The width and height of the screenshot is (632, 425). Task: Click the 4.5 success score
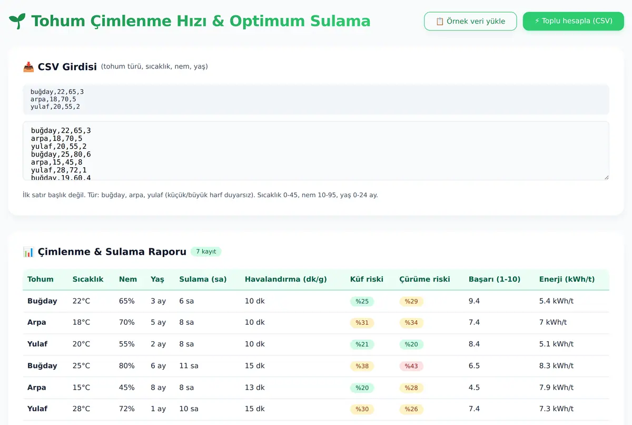click(x=474, y=387)
